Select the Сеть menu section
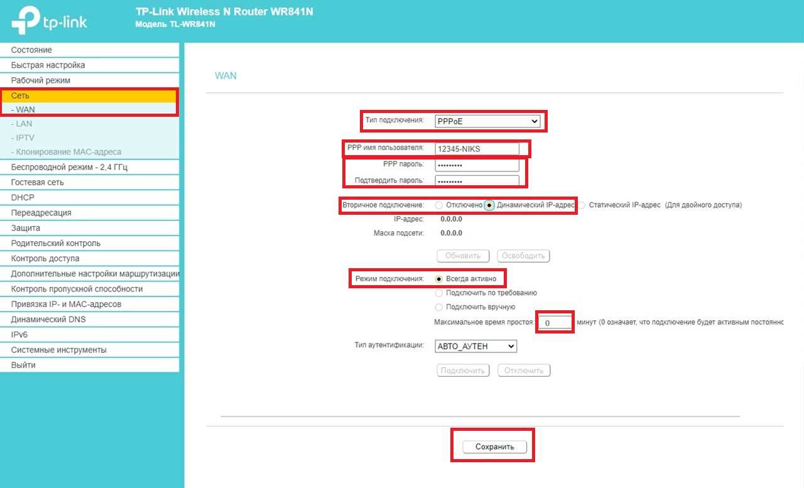The height and width of the screenshot is (488, 804). point(90,95)
